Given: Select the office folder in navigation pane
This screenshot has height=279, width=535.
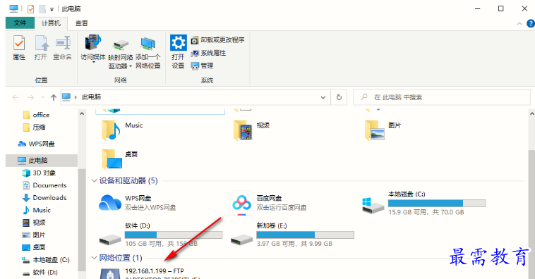Looking at the screenshot, I should (36, 115).
